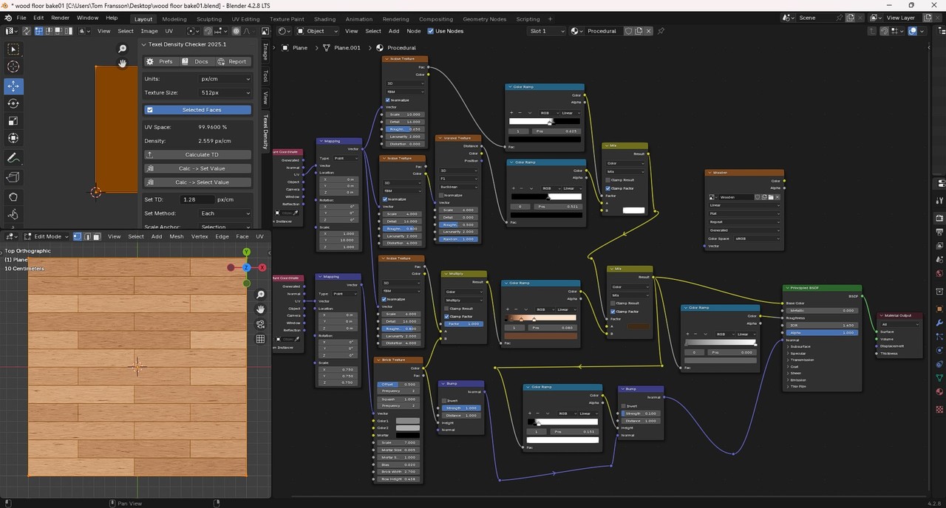Open the Render menu
The image size is (946, 508).
[60, 18]
